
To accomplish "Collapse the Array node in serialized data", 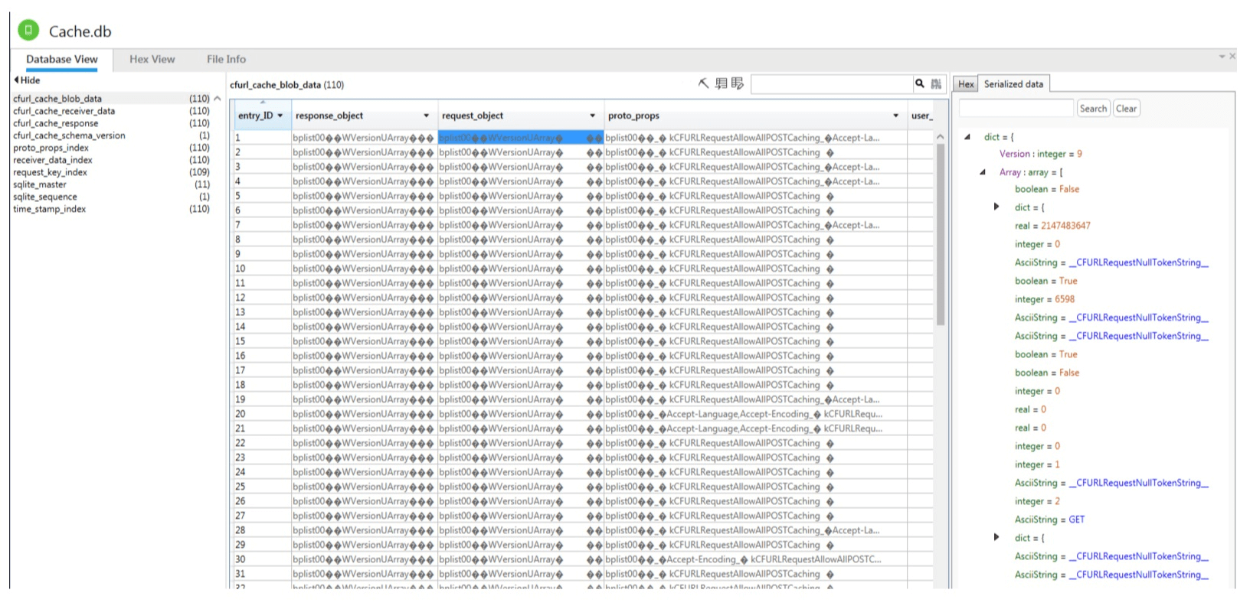I will (983, 172).
